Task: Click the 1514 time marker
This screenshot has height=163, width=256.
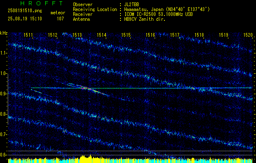Action: (x=101, y=35)
